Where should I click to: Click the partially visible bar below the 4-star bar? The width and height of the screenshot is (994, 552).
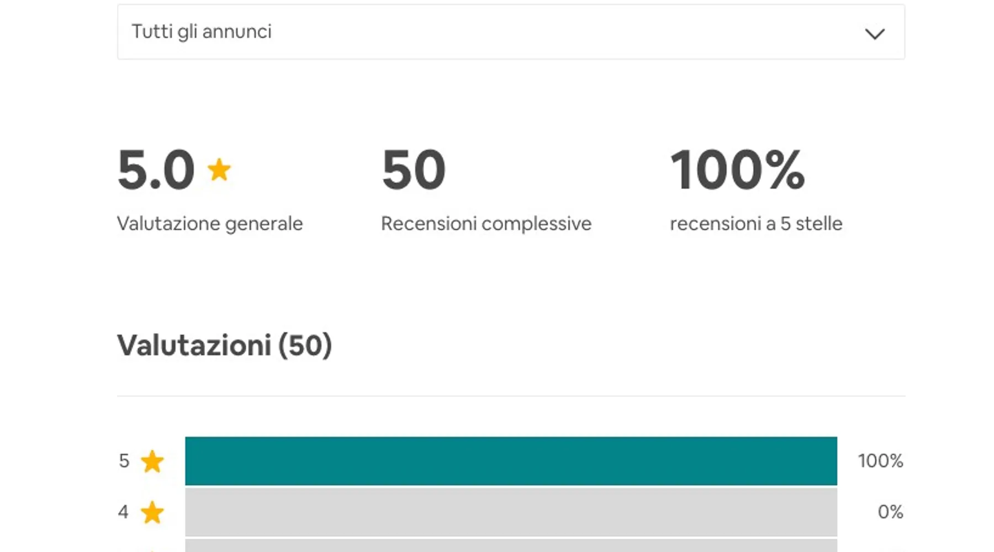tap(511, 546)
